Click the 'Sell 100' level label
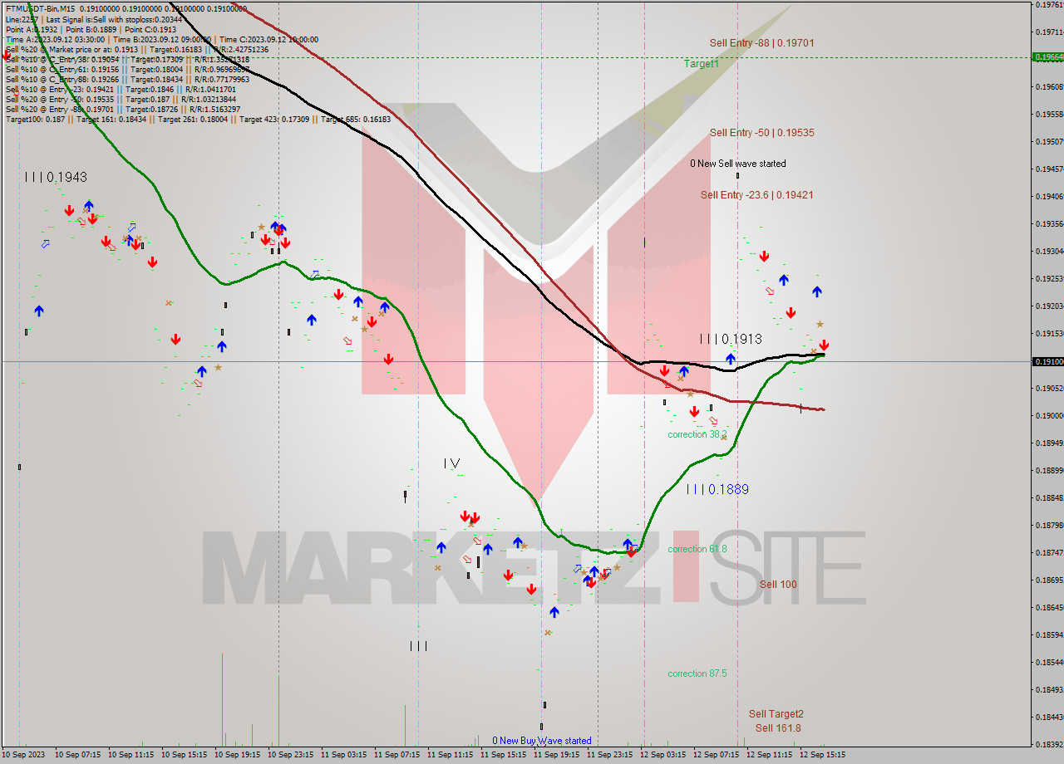This screenshot has height=764, width=1064. click(x=778, y=584)
